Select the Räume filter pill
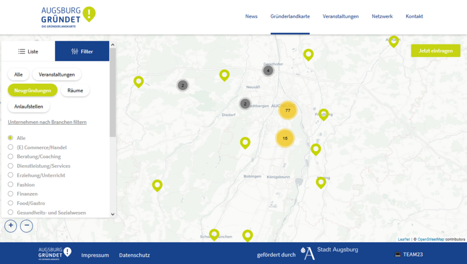This screenshot has width=467, height=264. coord(75,90)
